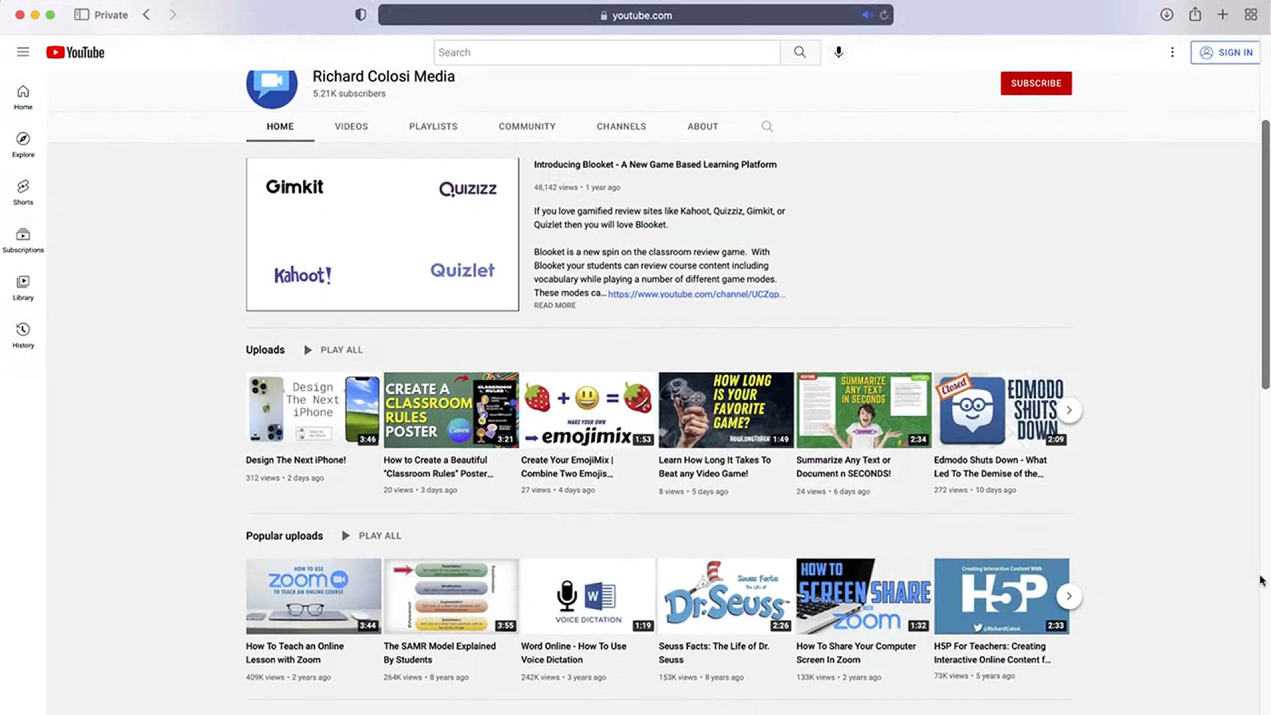Open Edmodo Shuts Down thumbnail
The image size is (1271, 715).
pos(1002,410)
